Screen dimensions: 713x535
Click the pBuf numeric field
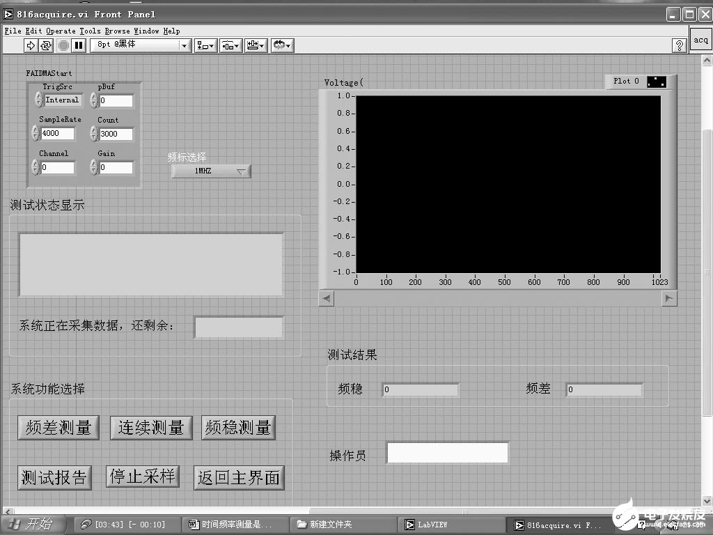(x=116, y=100)
